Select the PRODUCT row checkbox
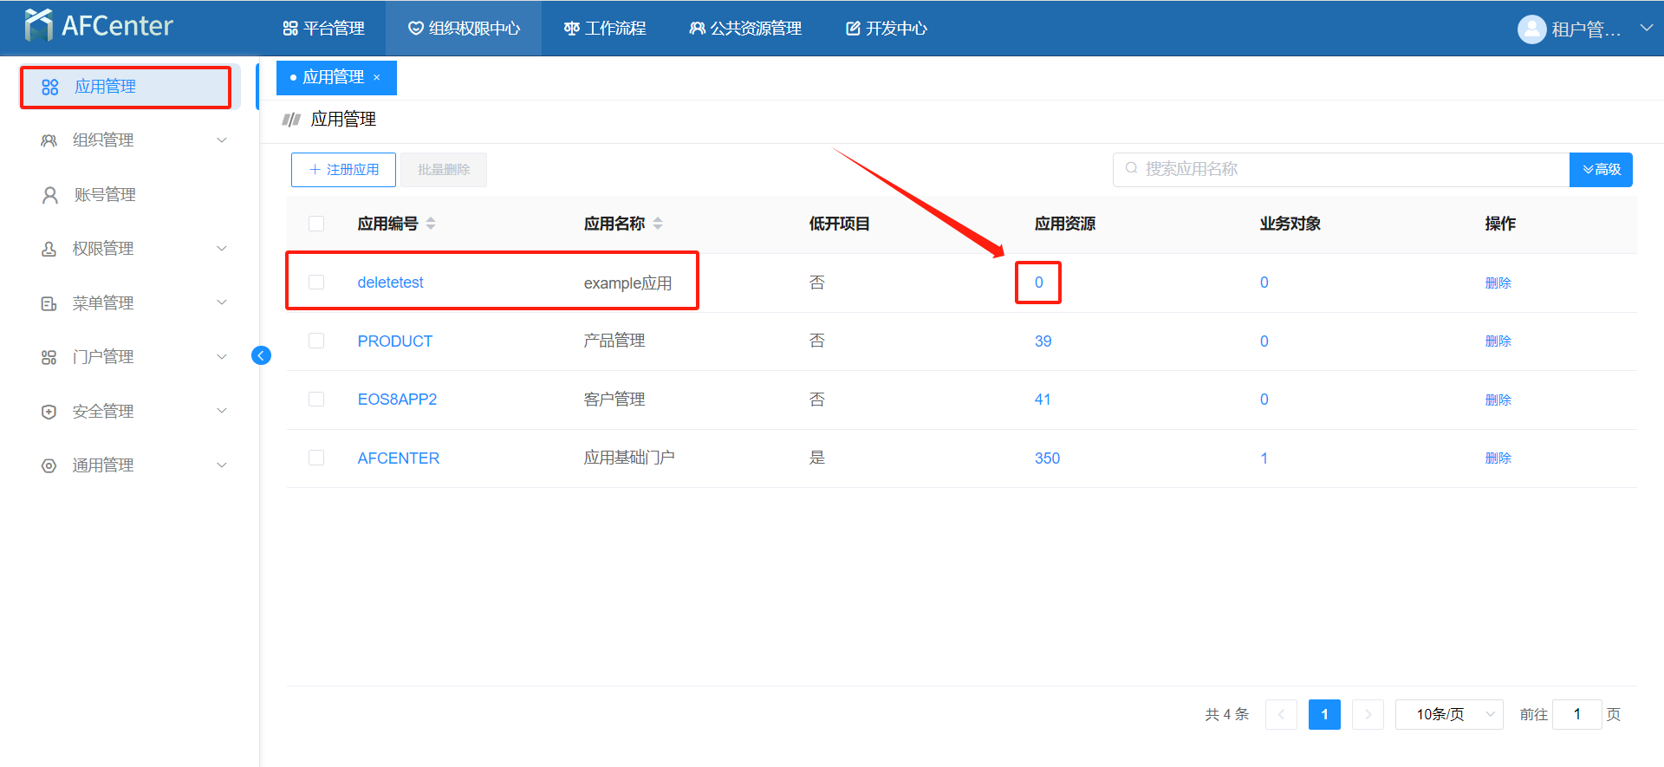The width and height of the screenshot is (1664, 767). (316, 341)
